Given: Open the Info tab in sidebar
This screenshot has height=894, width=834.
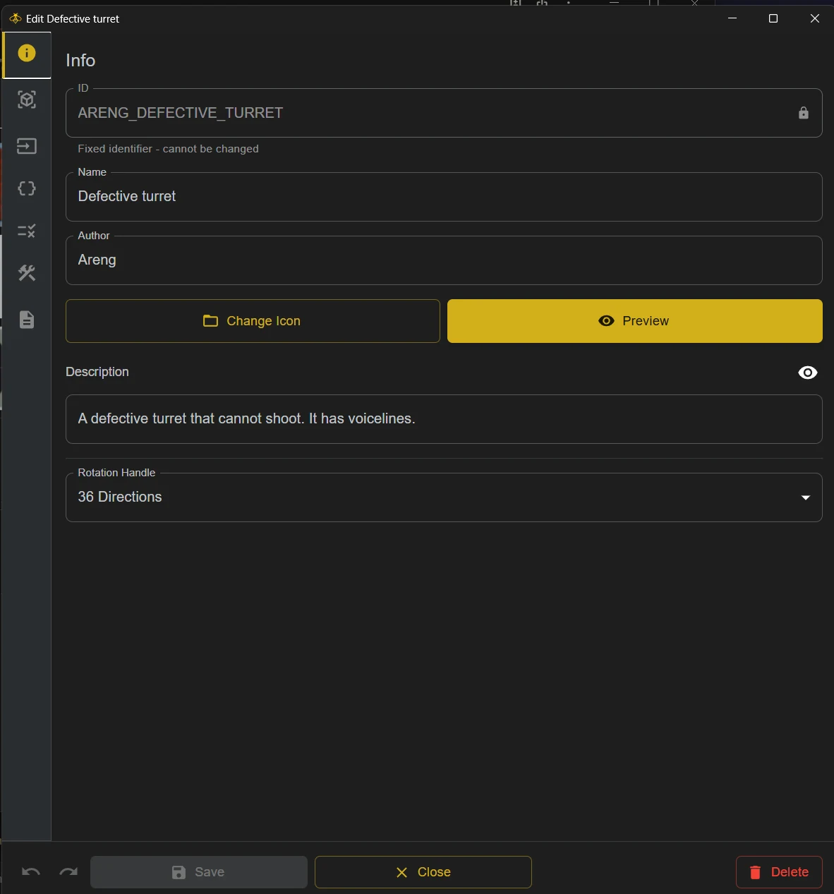Looking at the screenshot, I should (27, 54).
